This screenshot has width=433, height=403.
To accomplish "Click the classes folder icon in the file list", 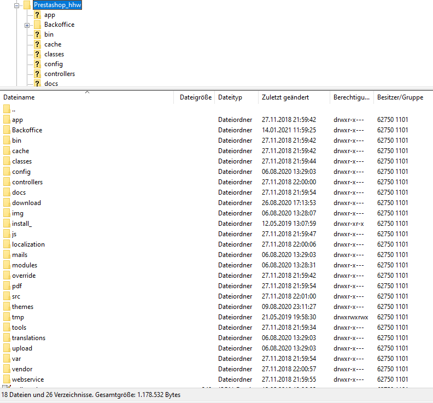I will pos(7,161).
